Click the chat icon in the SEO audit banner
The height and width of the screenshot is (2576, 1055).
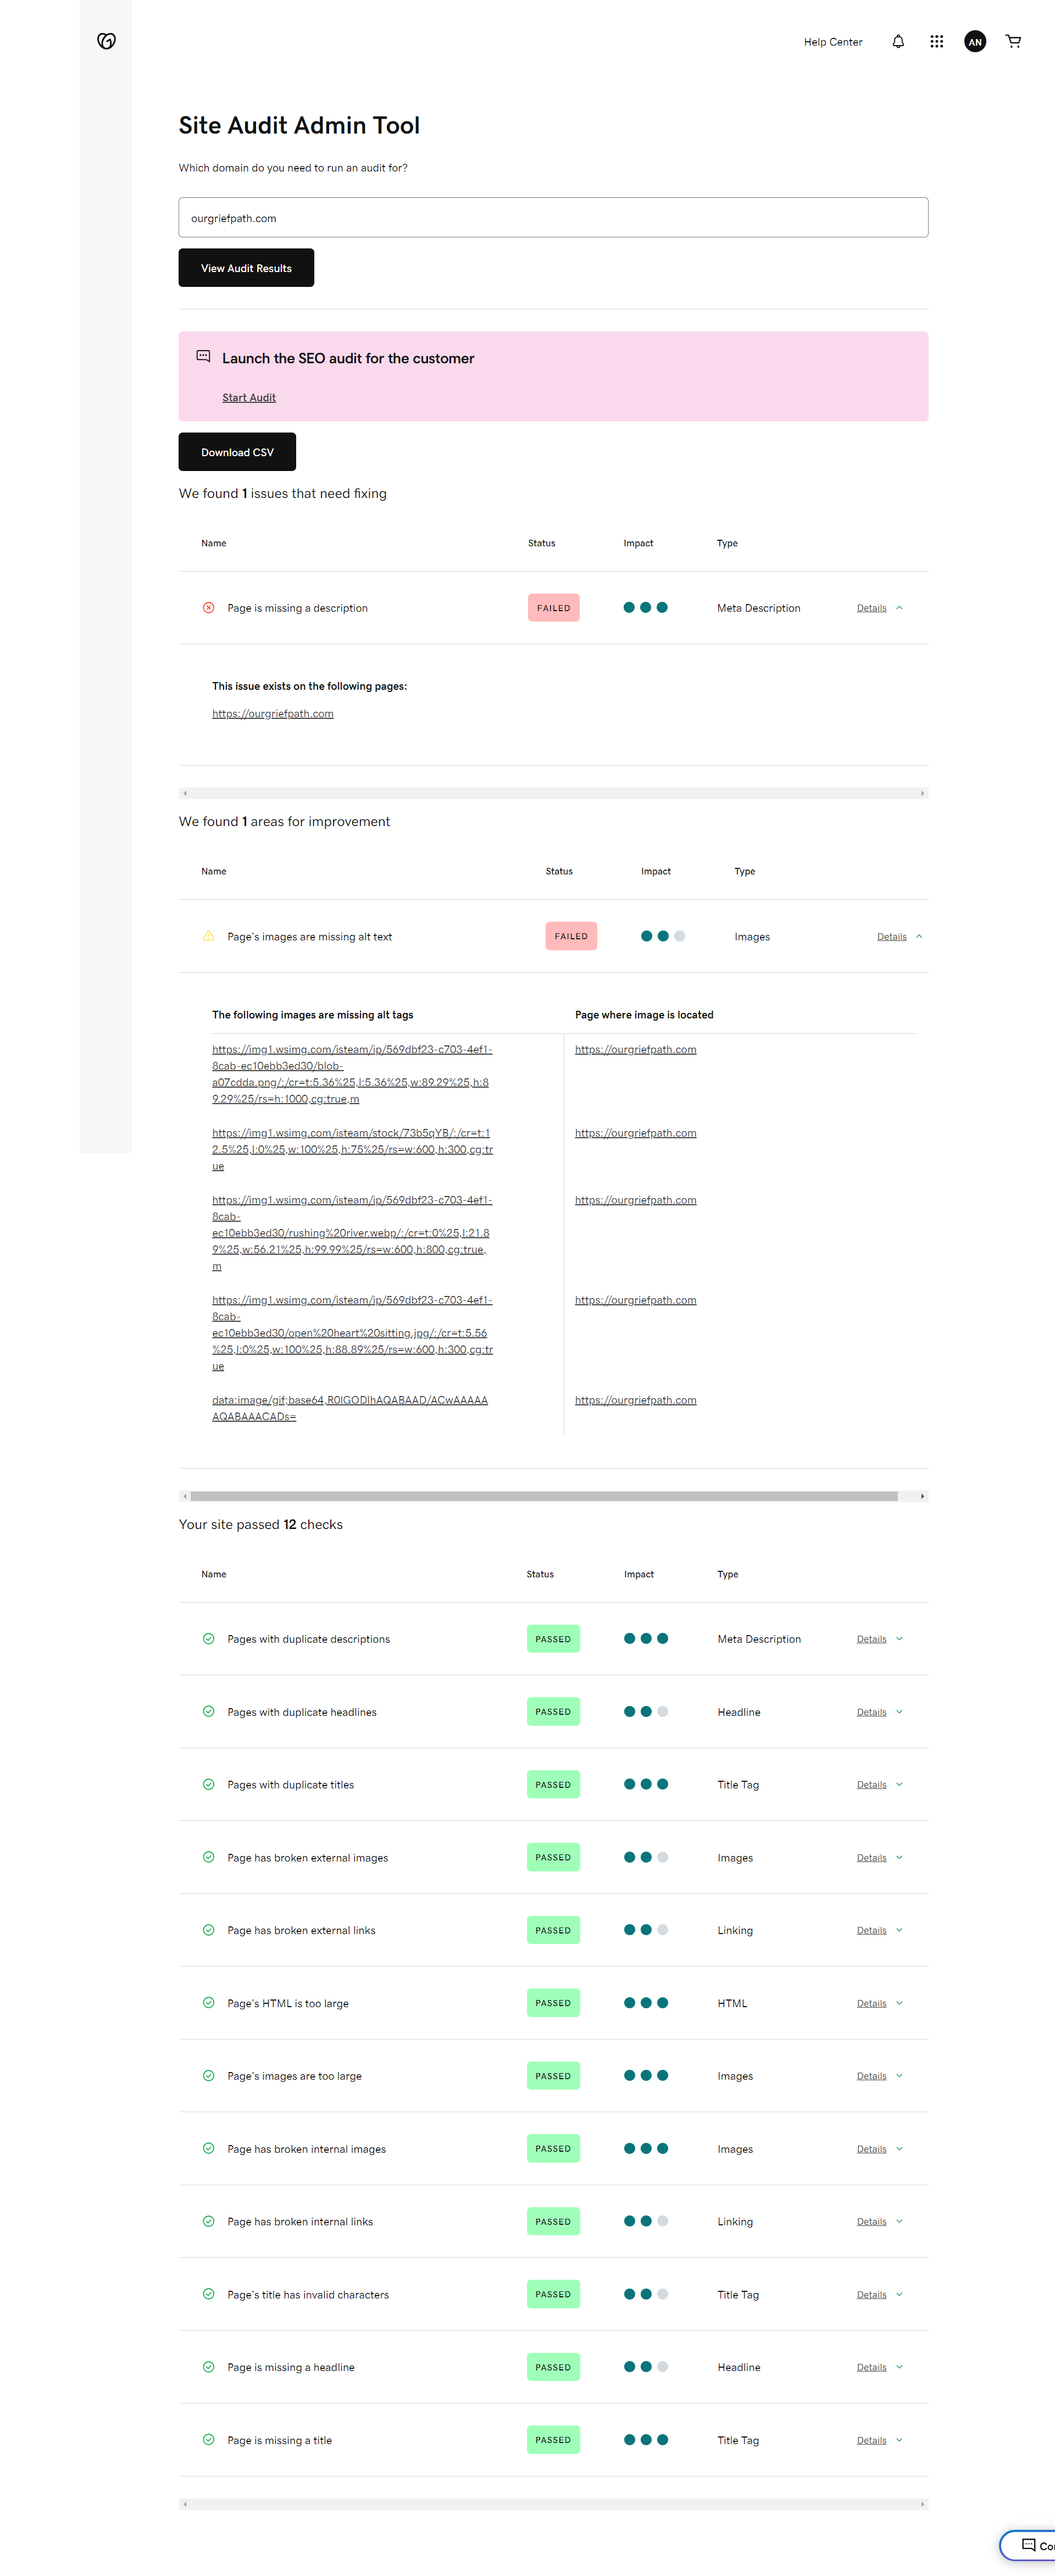(203, 356)
